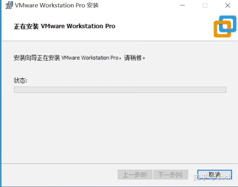Click the VMware overlapping squares logo
Screen dimensions: 238x187
[x=225, y=26]
